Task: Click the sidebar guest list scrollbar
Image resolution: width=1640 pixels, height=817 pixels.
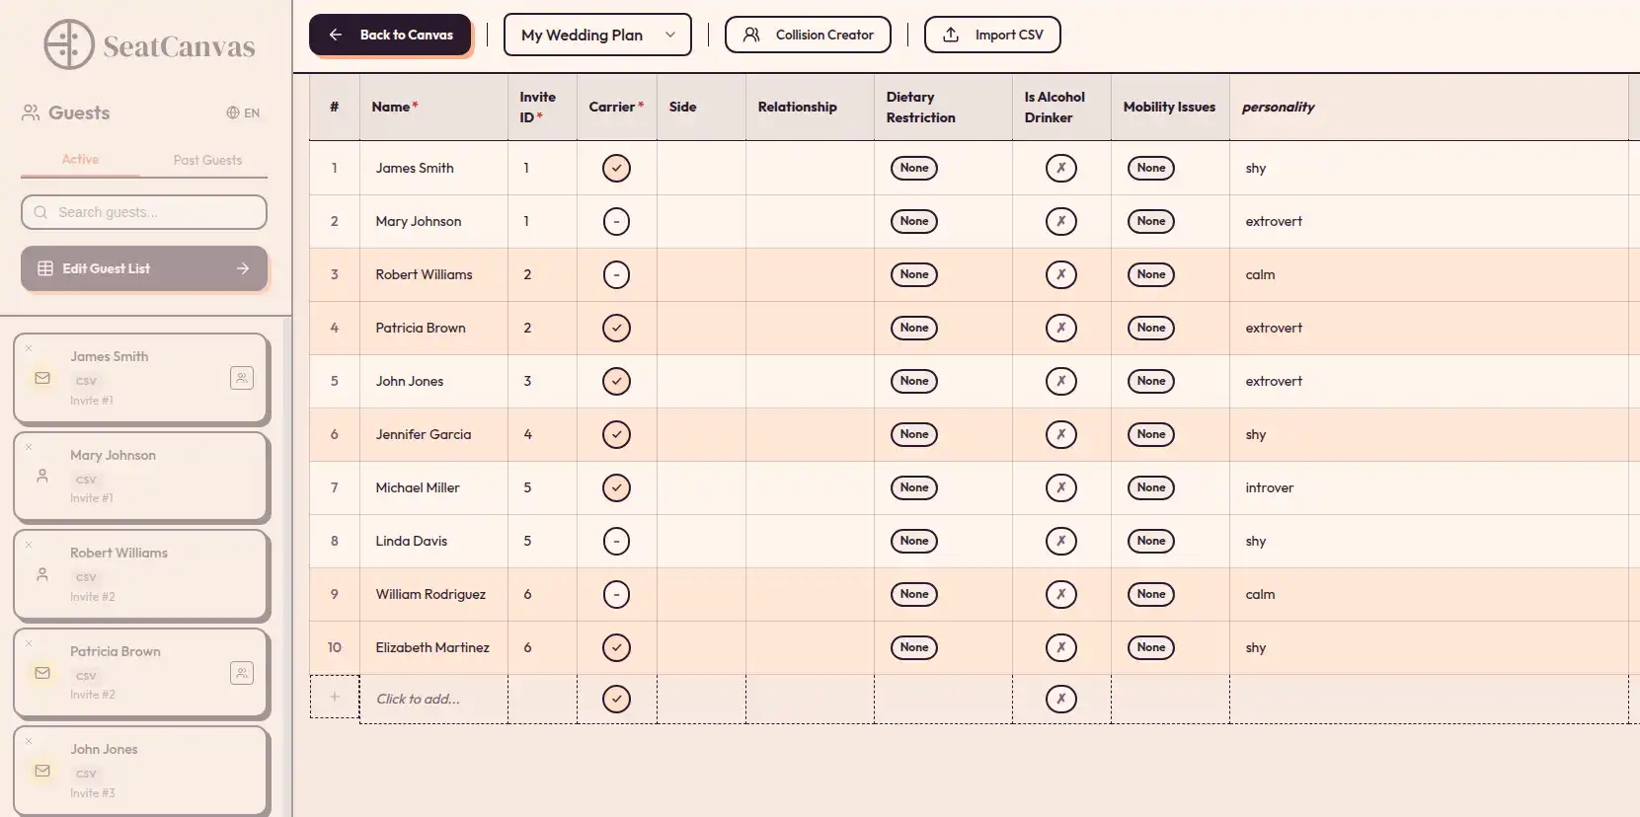Action: tap(287, 566)
